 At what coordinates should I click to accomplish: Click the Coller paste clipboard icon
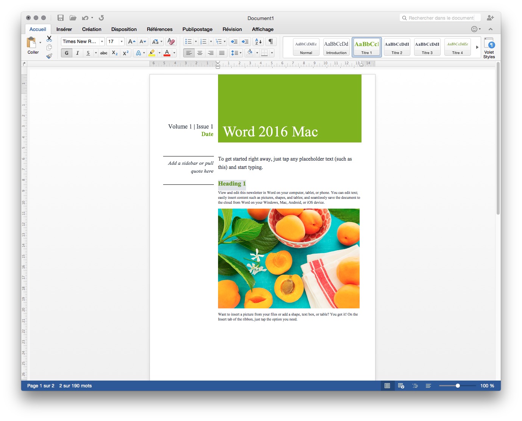coord(31,42)
